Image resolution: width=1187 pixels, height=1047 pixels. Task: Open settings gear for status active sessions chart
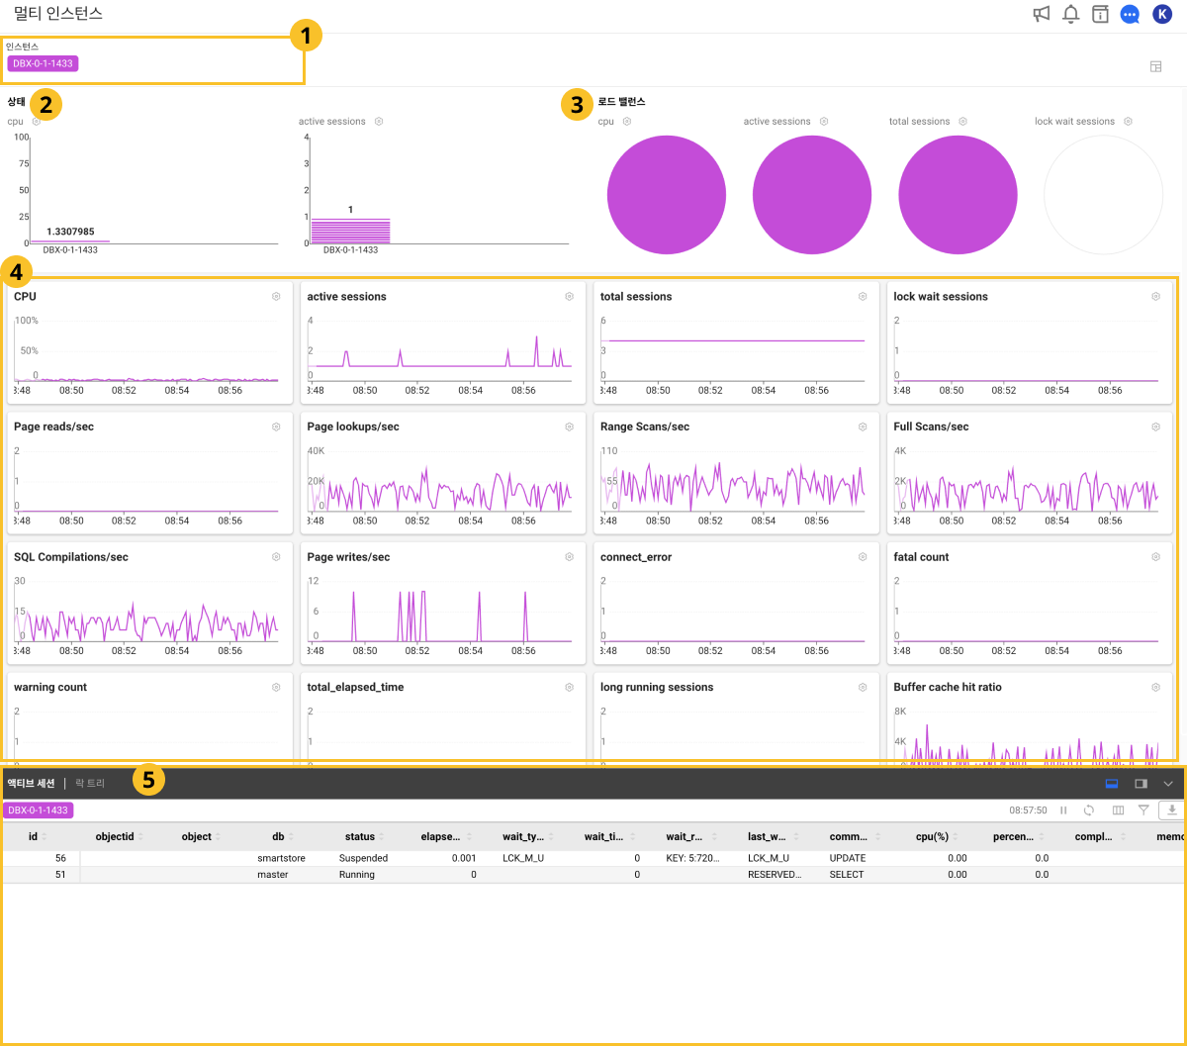pyautogui.click(x=379, y=122)
